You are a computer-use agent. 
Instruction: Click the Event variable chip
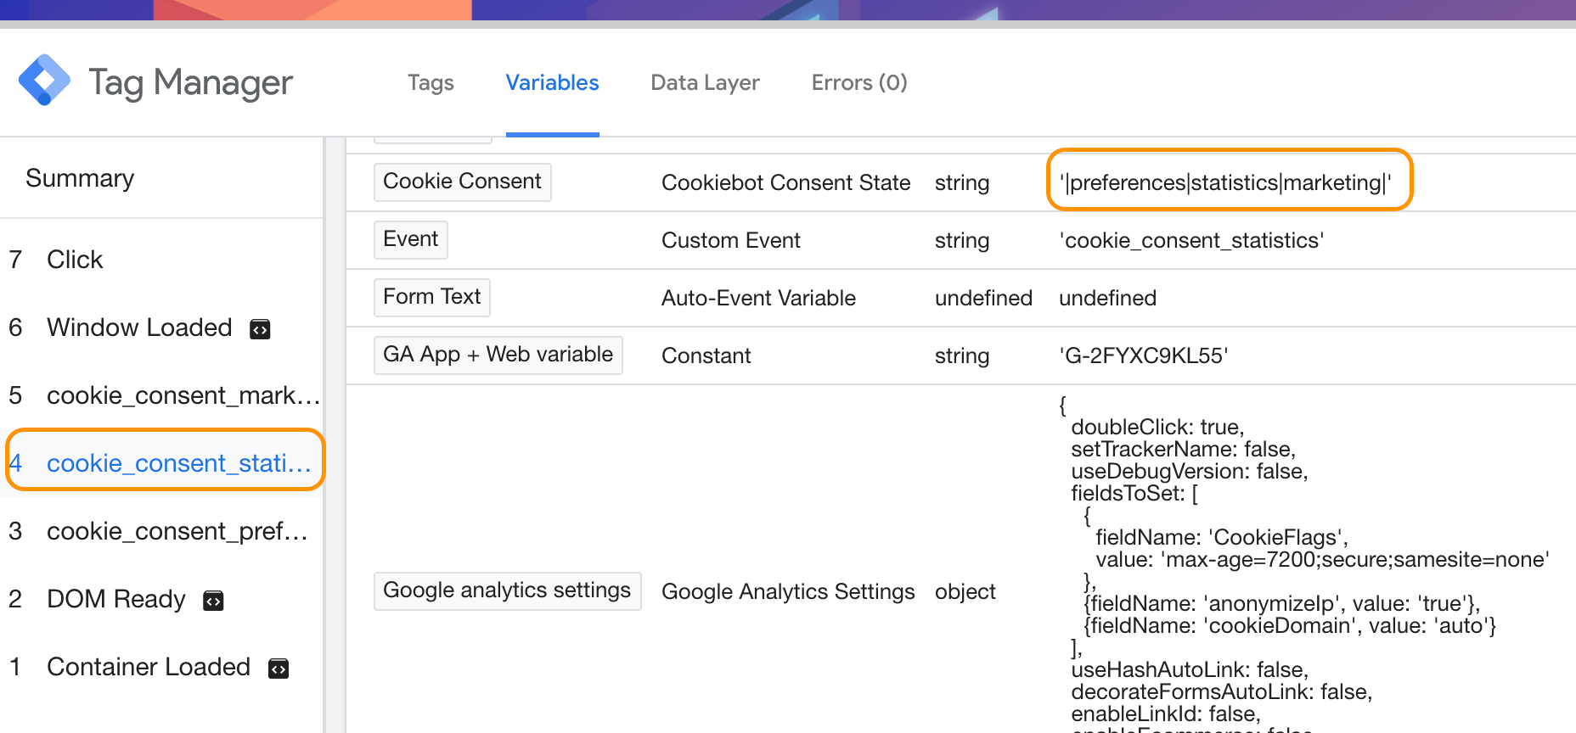411,239
